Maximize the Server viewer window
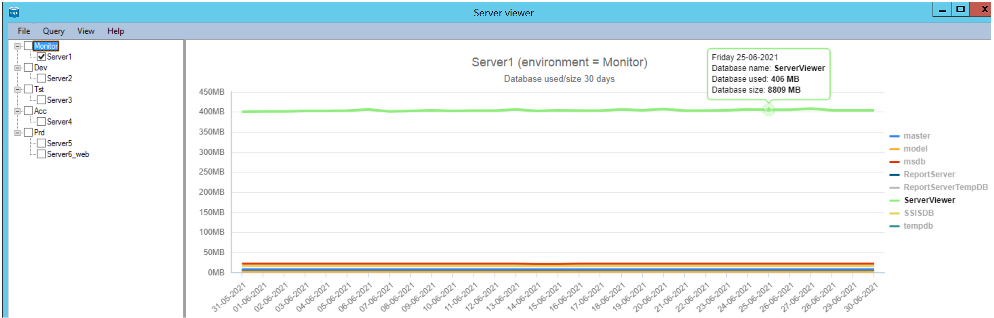 tap(961, 9)
